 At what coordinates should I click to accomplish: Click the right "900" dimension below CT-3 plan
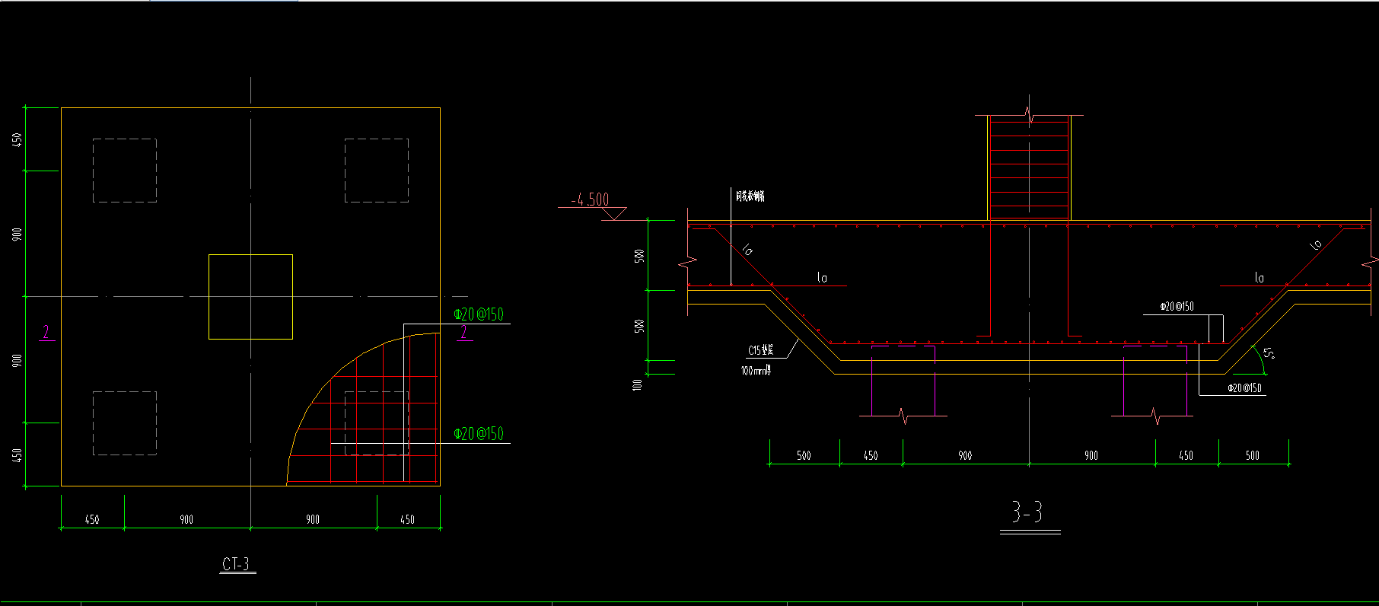click(x=313, y=520)
